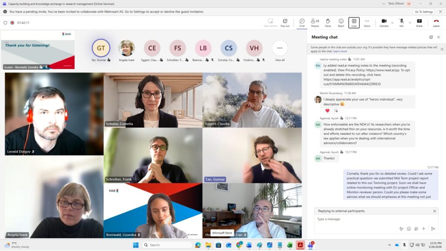Click the Go To Settings button
The width and height of the screenshot is (446, 251).
coord(423,12)
